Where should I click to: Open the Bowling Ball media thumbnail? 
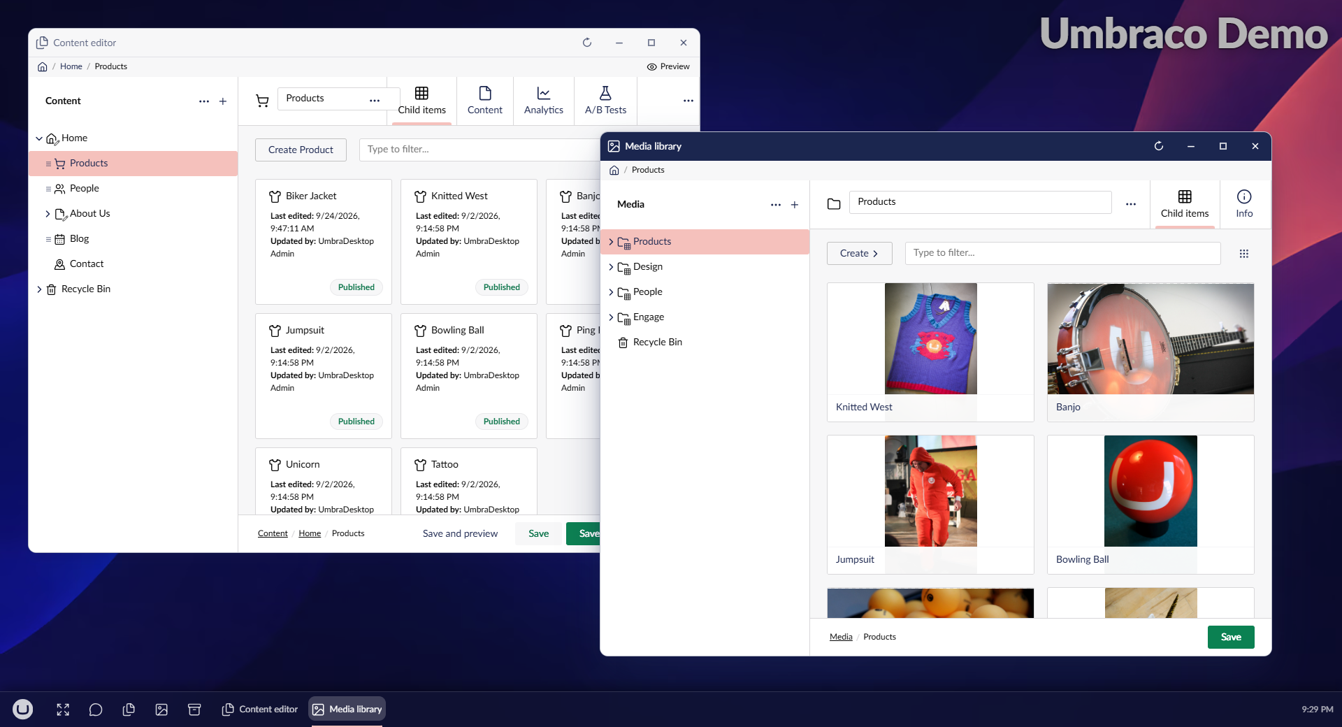click(1150, 505)
